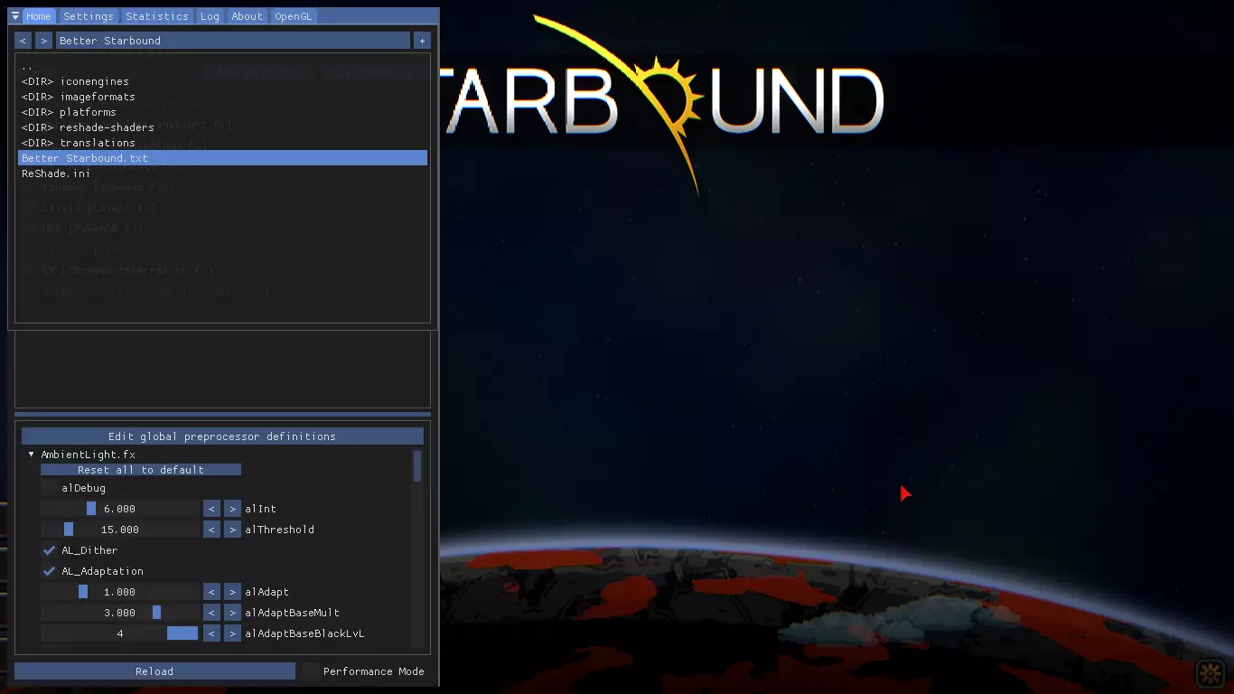1234x694 pixels.
Task: Open the iconengines directory
Action: tap(222, 81)
